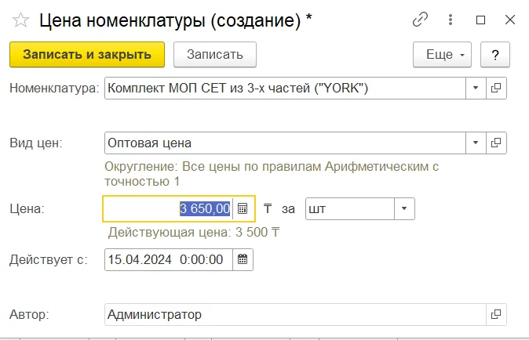This screenshot has height=340, width=529.
Task: Open help with the question mark button
Action: click(495, 55)
